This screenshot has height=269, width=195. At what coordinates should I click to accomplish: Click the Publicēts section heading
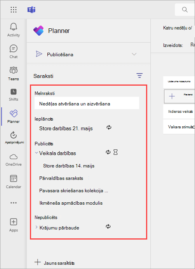[x=44, y=143]
